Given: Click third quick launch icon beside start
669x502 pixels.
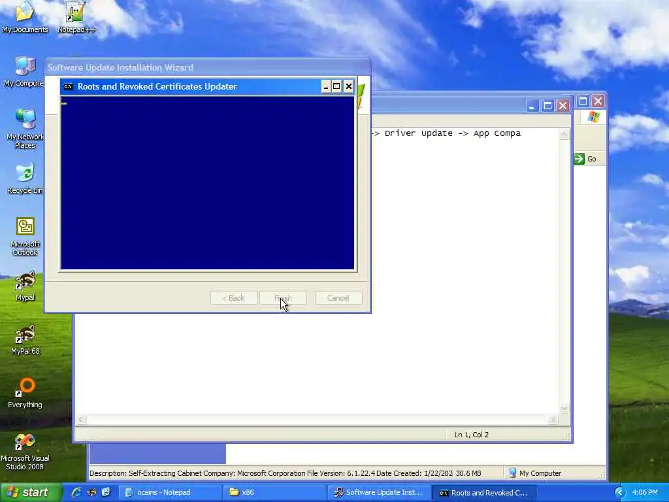Looking at the screenshot, I should [x=106, y=492].
